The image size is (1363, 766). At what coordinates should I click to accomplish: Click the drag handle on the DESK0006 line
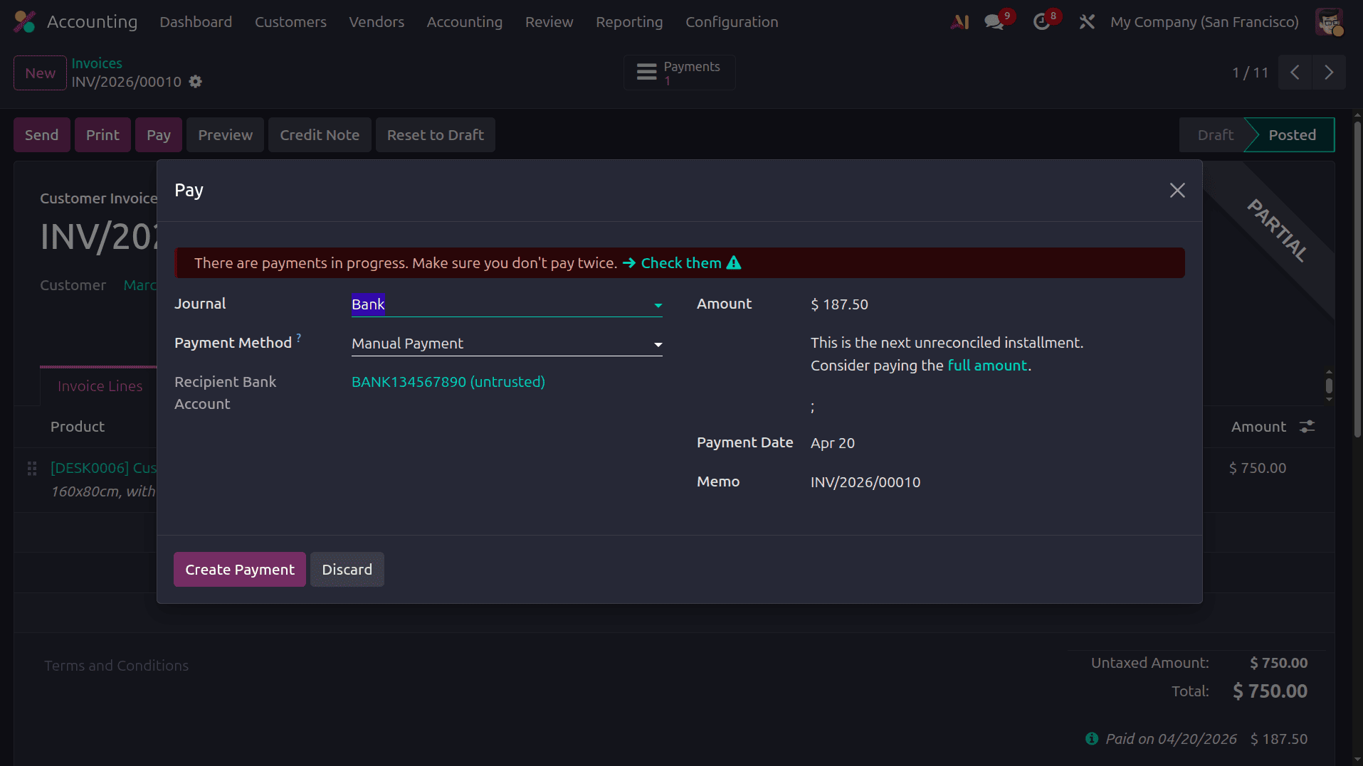point(31,469)
